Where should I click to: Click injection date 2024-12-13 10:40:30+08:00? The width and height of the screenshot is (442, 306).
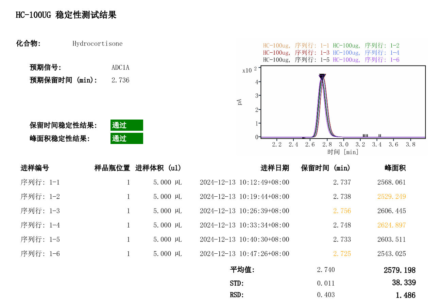(244, 239)
